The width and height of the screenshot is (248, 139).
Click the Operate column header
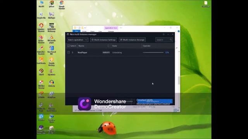[146, 46]
